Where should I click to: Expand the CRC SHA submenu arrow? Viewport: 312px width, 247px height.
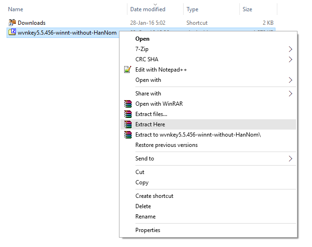point(290,59)
